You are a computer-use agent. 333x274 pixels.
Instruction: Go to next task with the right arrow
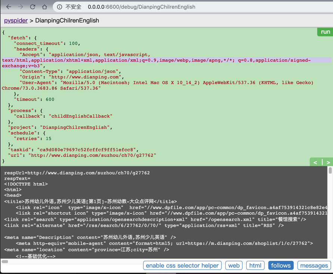coord(328,162)
